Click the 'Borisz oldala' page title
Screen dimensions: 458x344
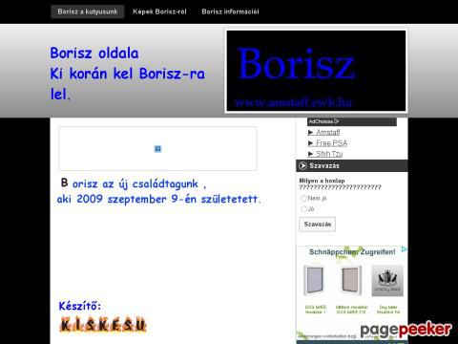[x=94, y=53]
